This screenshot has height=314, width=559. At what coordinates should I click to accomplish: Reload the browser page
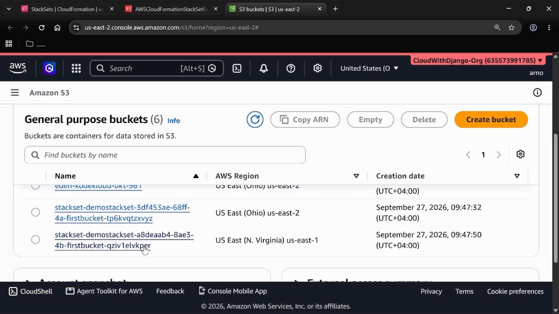pos(42,28)
